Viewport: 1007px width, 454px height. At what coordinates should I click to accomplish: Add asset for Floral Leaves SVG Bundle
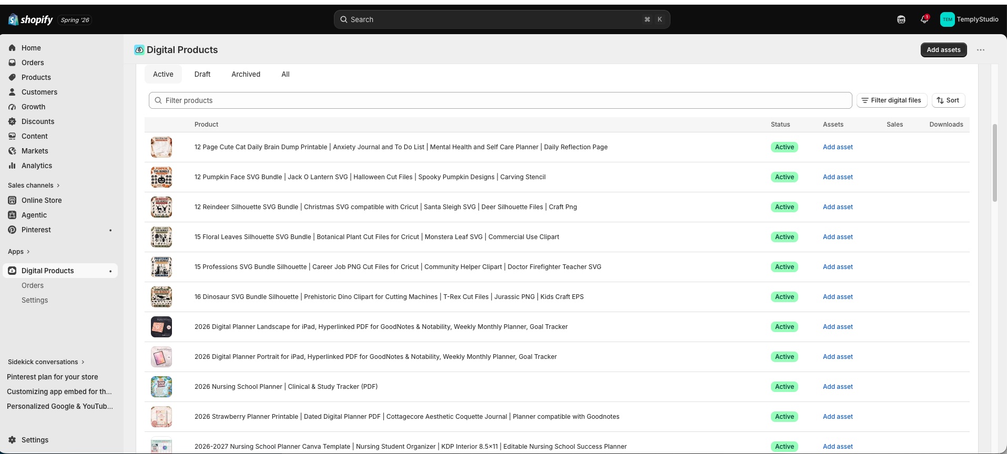pyautogui.click(x=838, y=237)
